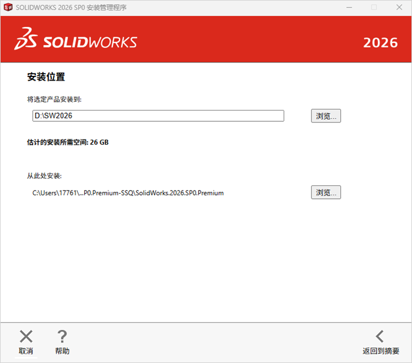Viewport: 412px width, 363px height.
Task: Click the 取消 label
Action: click(x=26, y=351)
